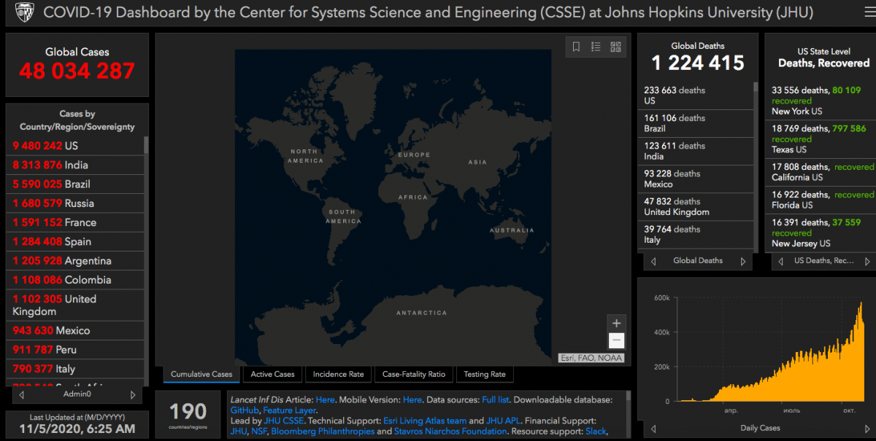Image resolution: width=876 pixels, height=441 pixels.
Task: Go to next Admin0 list with right arrow
Action: (x=133, y=394)
